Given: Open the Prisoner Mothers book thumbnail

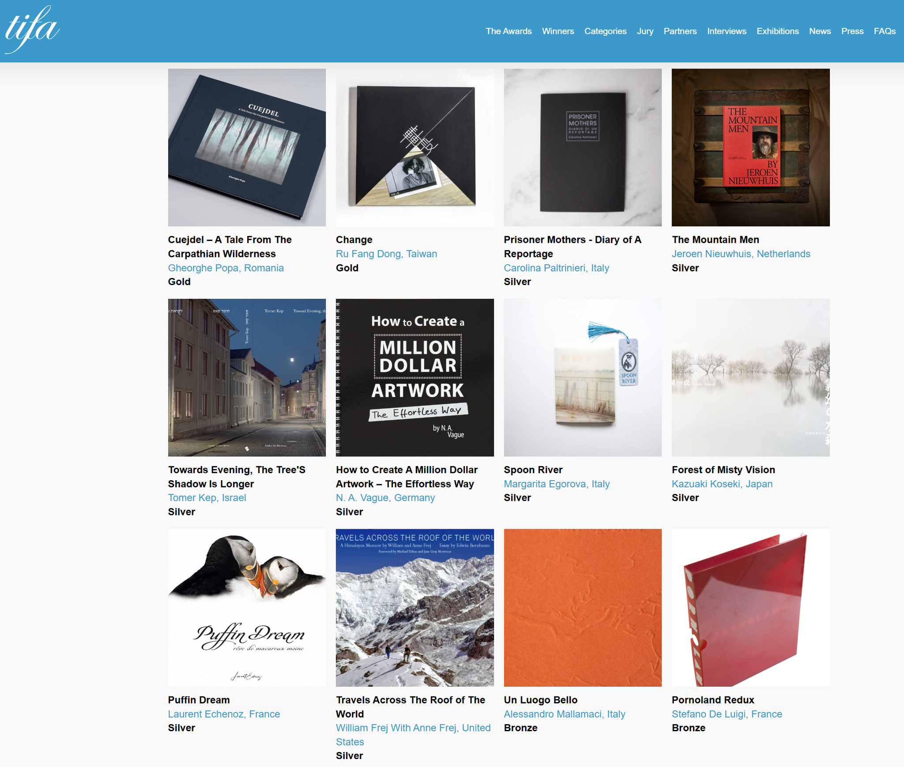Looking at the screenshot, I should (x=583, y=147).
